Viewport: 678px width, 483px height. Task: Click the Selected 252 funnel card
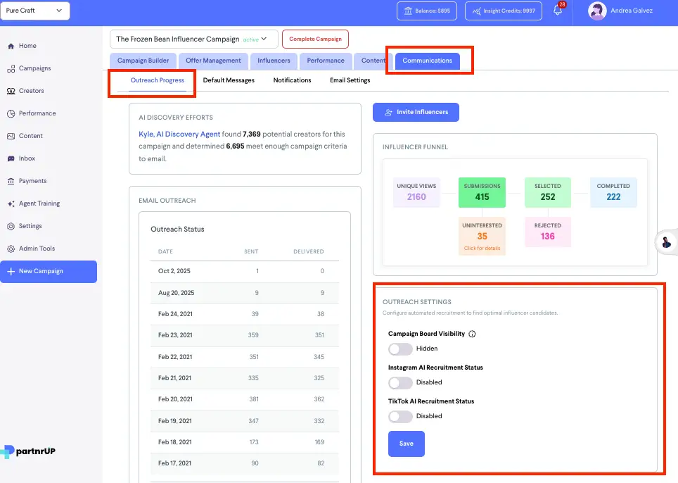pos(548,192)
